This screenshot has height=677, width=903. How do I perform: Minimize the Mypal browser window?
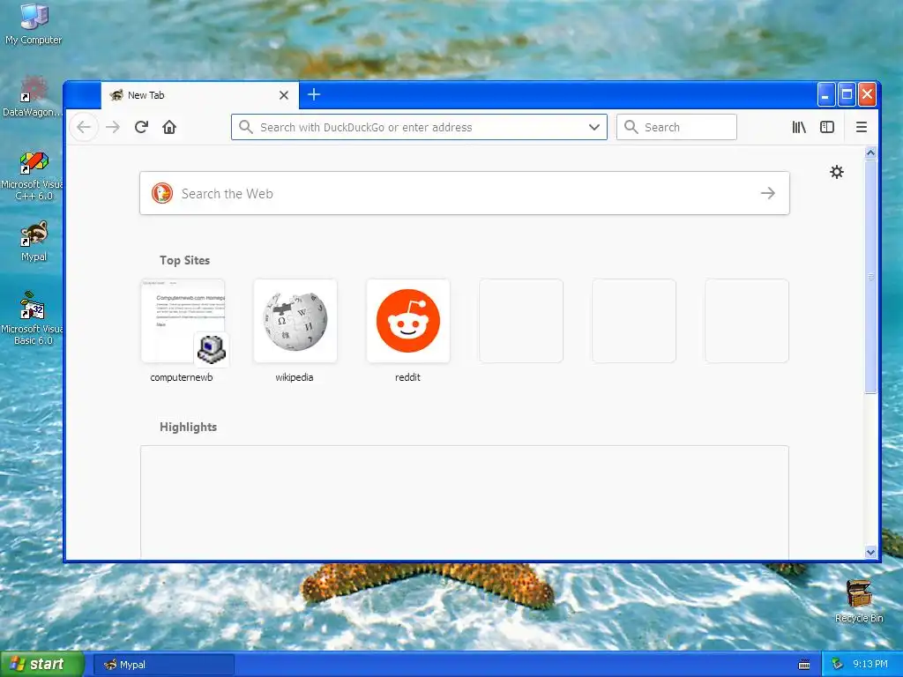pos(825,94)
